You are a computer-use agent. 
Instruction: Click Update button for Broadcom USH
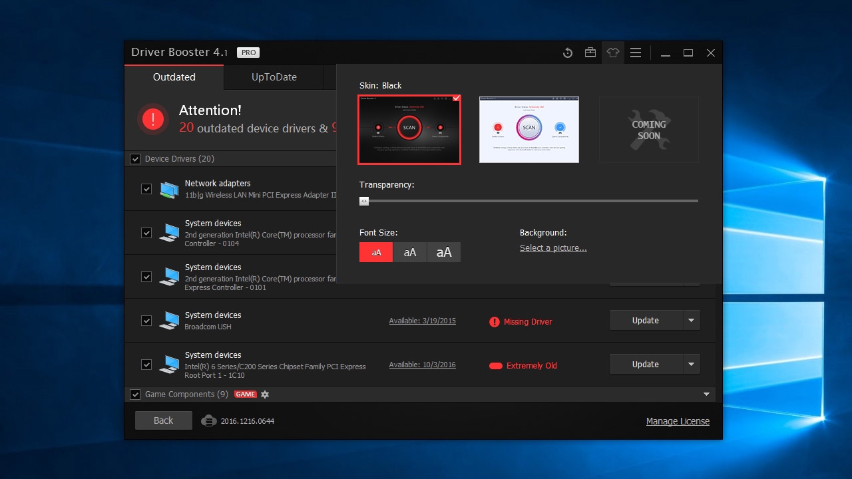646,321
